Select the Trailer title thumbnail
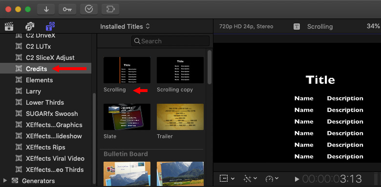The height and width of the screenshot is (187, 381). pyautogui.click(x=180, y=117)
